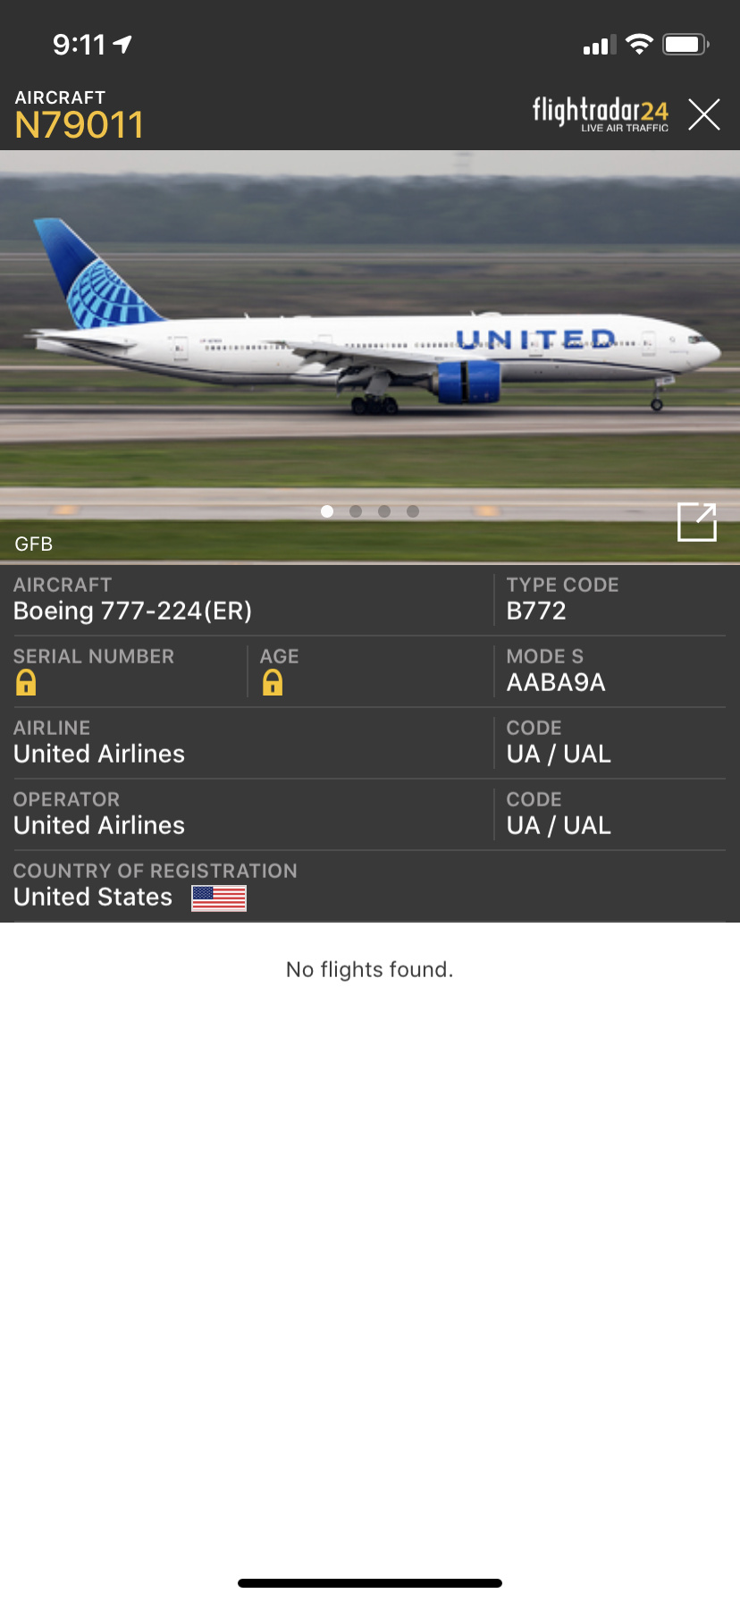Tap the GFB photographer credit
The image size is (740, 1602).
click(34, 544)
